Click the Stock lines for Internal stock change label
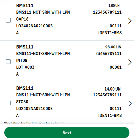The width and height of the screenshot is (134, 138). [x=34, y=123]
